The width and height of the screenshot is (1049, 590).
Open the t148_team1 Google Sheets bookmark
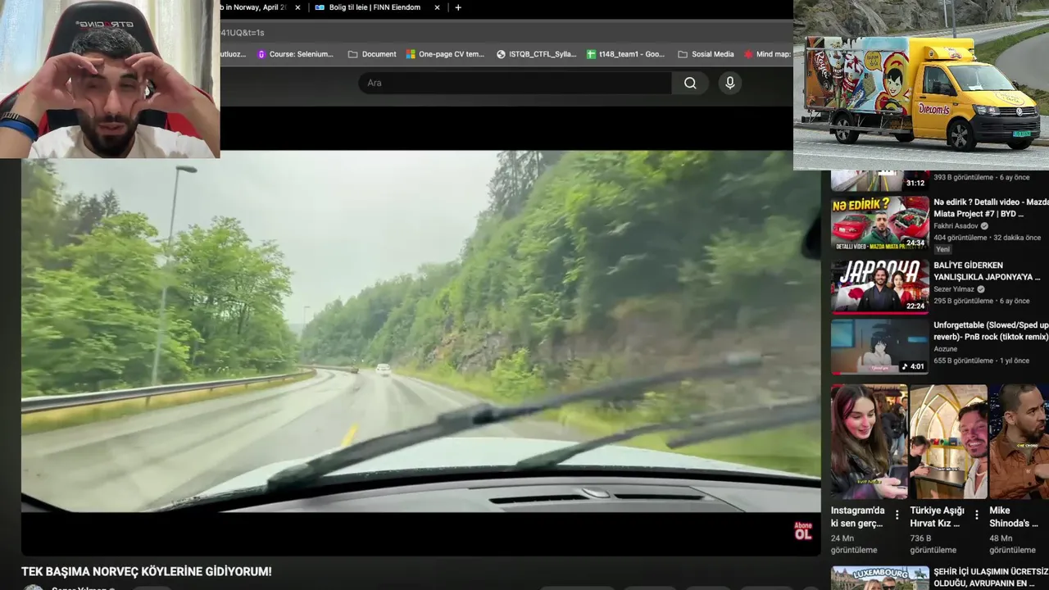626,54
